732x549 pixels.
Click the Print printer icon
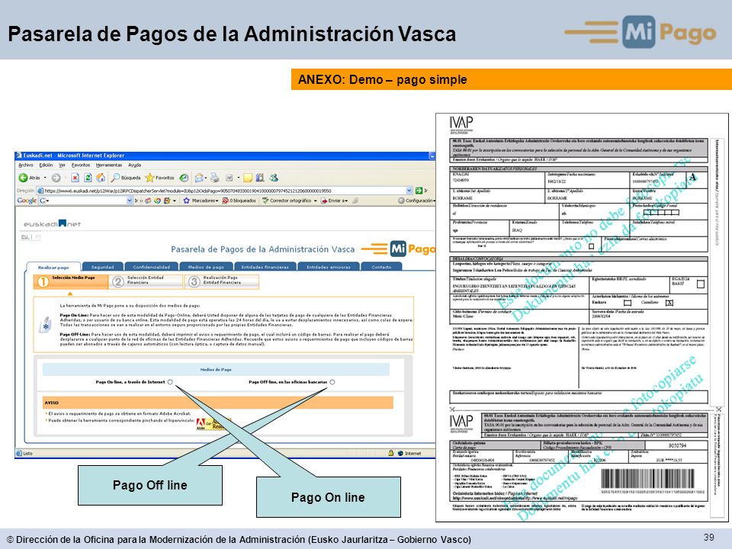214,178
